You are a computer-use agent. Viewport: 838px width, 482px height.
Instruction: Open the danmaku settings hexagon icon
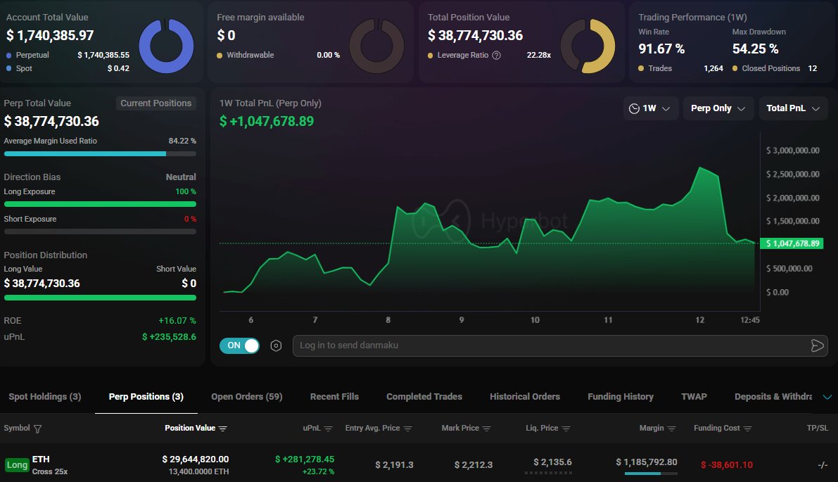point(276,345)
